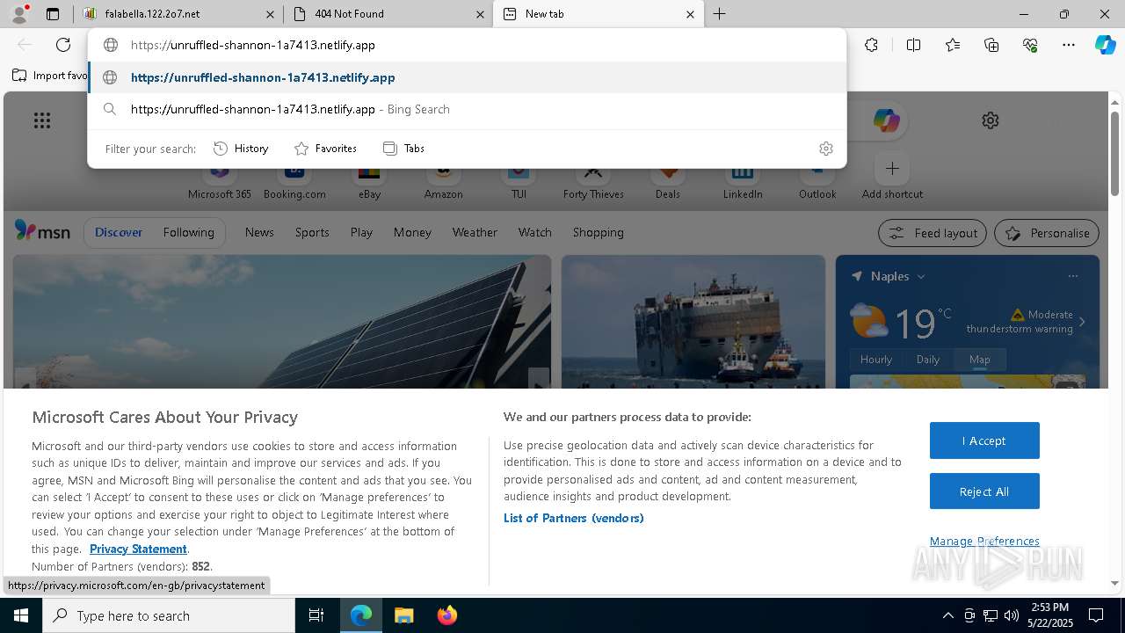Close the New tab tab
1125x633 pixels.
690,14
